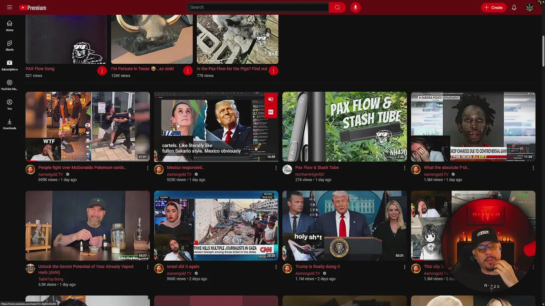Click Asmongold TV avatar beside Trump is finally doing it
The height and width of the screenshot is (306, 545).
(x=287, y=269)
